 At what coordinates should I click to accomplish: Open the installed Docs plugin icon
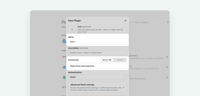click(64, 41)
